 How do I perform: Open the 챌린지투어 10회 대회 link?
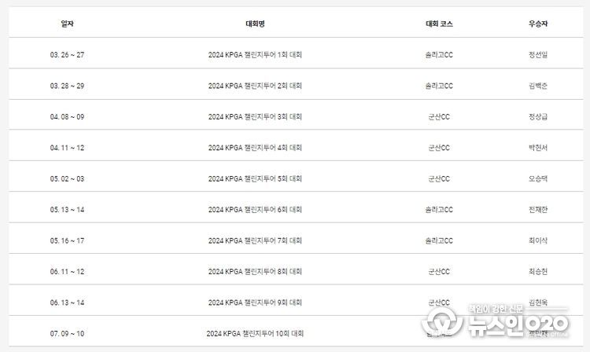(x=255, y=334)
